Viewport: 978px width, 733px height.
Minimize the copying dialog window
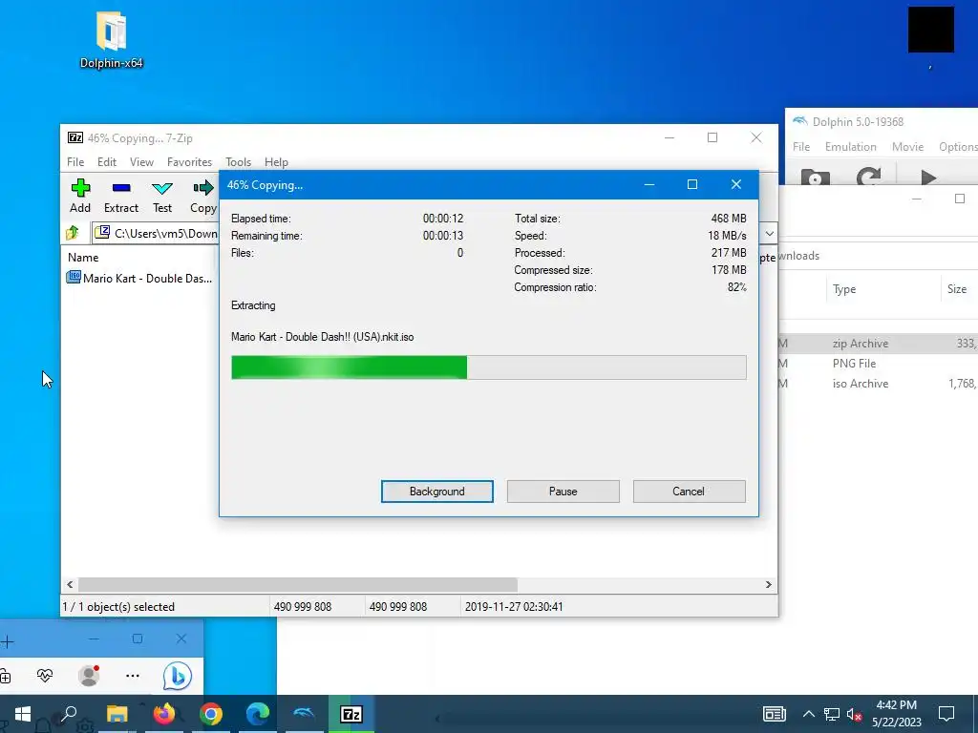click(x=649, y=184)
